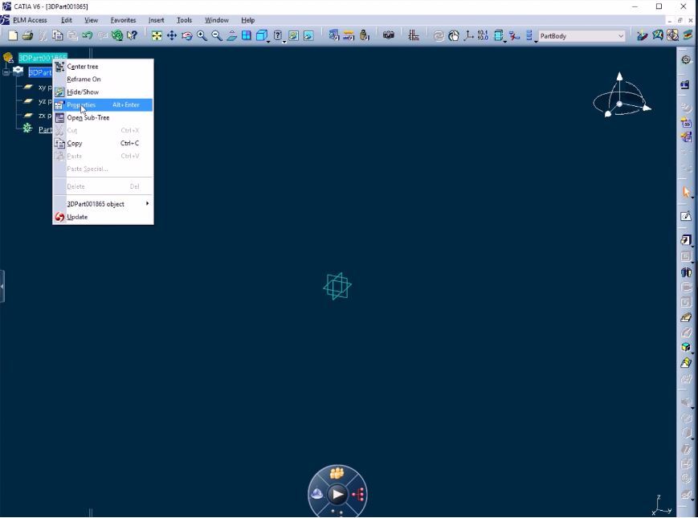Select Copy in the context menu
This screenshot has width=698, height=518.
click(75, 144)
